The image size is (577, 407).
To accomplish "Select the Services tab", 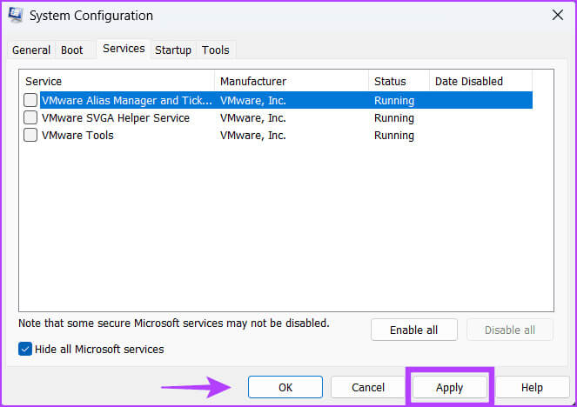I will 124,49.
